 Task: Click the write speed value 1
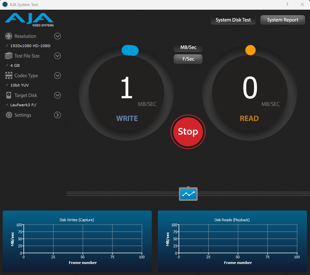click(x=126, y=88)
